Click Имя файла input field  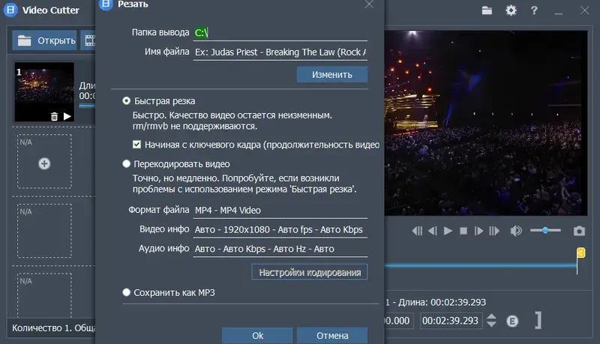tap(280, 52)
